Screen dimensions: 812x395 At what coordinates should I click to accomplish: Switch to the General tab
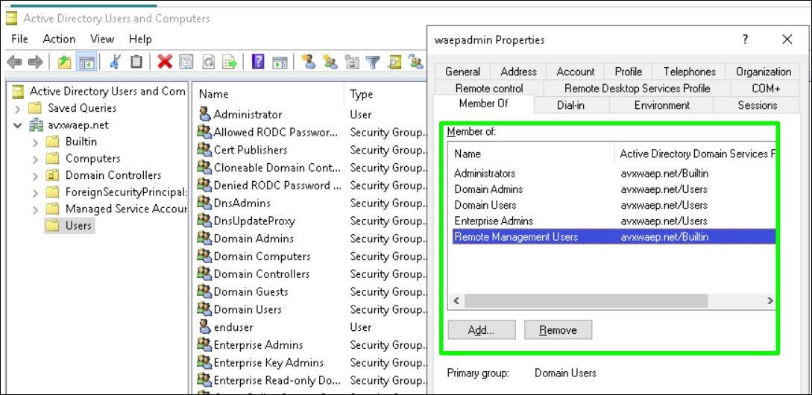(462, 72)
